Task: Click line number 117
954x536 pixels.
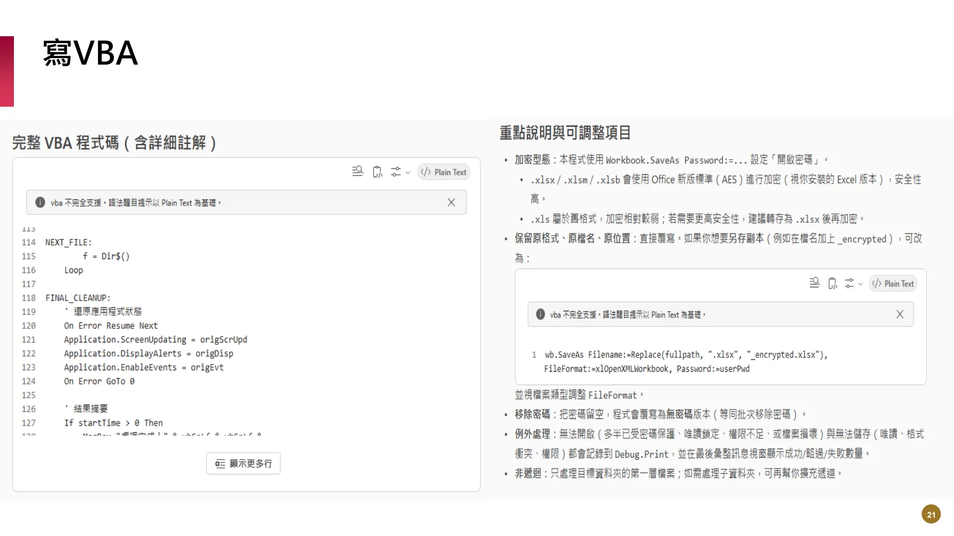Action: (29, 284)
